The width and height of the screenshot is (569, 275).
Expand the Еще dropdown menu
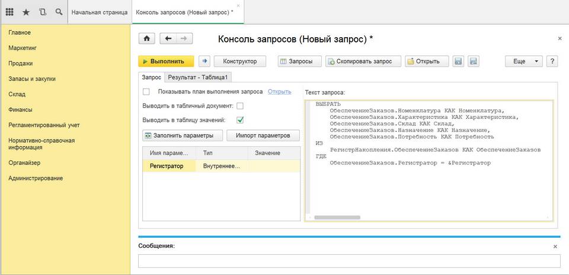point(523,61)
